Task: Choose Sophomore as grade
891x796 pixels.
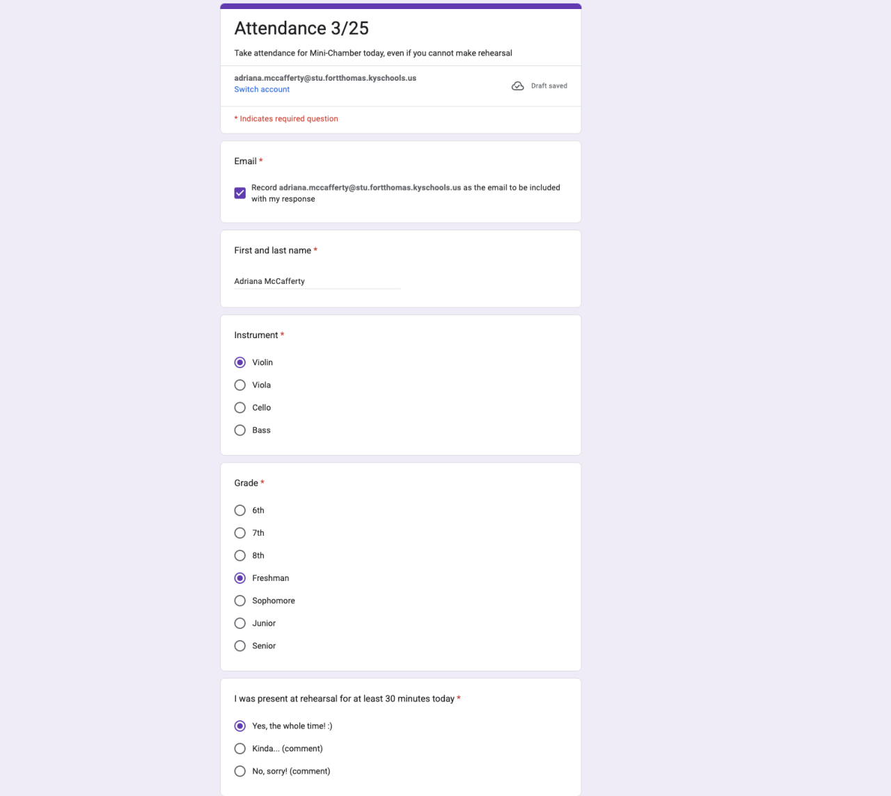Action: (240, 601)
